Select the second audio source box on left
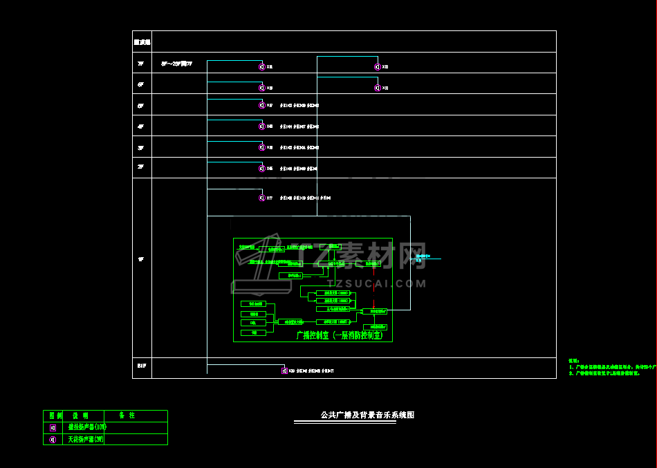Image resolution: width=657 pixels, height=468 pixels. coord(254,314)
